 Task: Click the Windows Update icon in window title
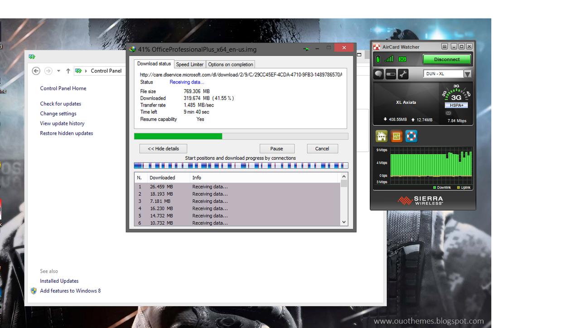pos(32,57)
